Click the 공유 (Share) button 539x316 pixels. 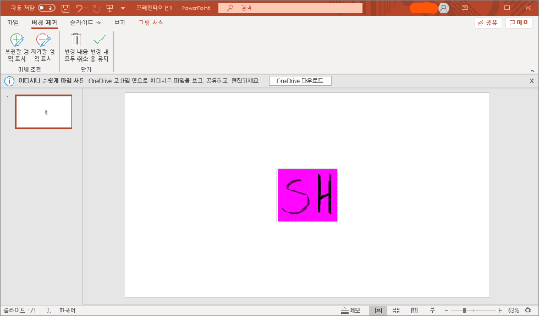488,23
